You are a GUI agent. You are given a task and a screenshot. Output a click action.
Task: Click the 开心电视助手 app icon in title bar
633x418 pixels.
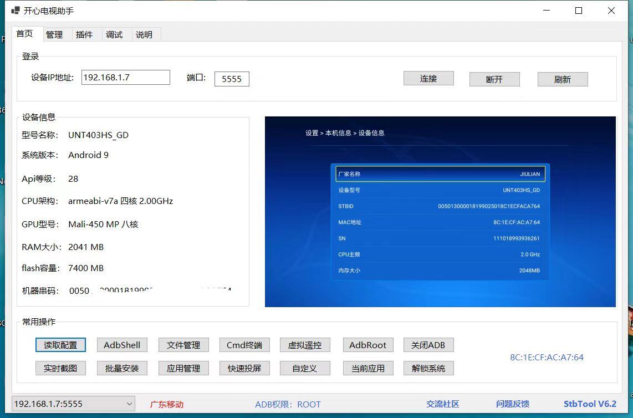tap(16, 11)
